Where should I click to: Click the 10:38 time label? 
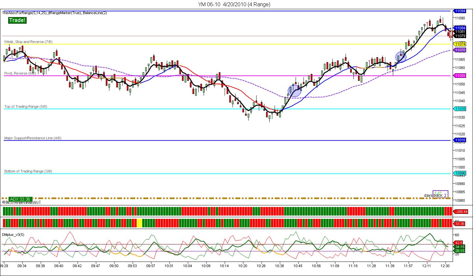pos(280,265)
